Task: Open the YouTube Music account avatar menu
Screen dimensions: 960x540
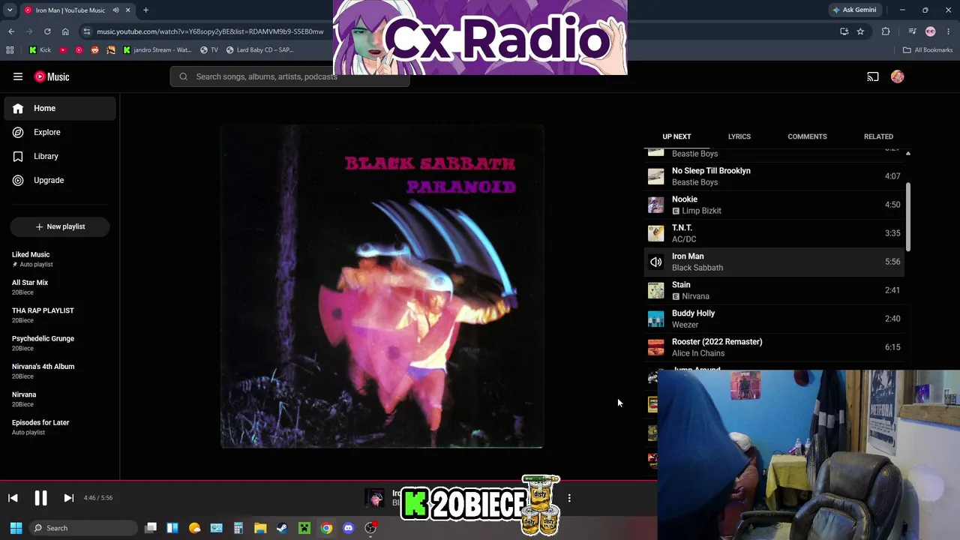Action: (898, 76)
